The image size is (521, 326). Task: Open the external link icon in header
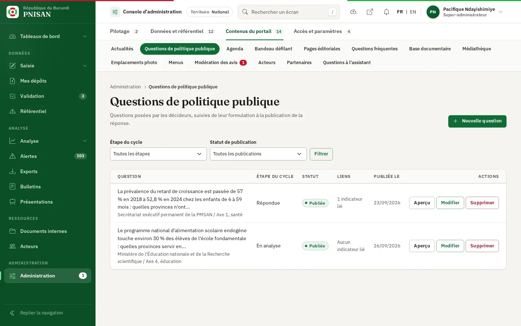tap(370, 12)
